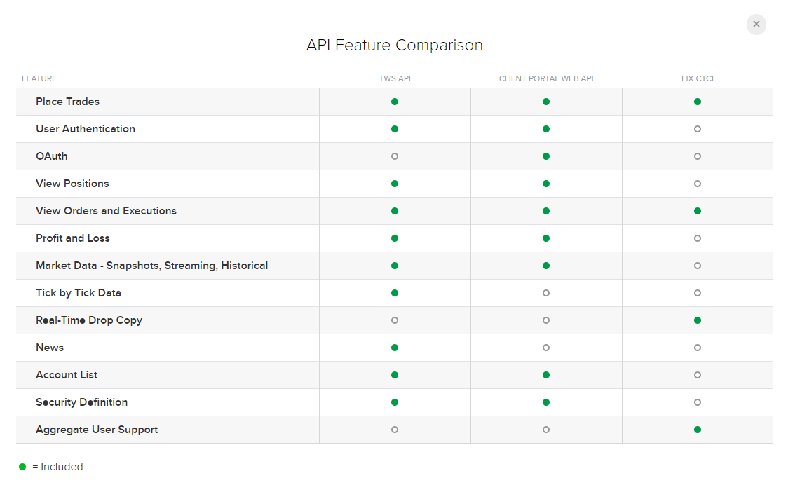Click the View Orders and Executions label
788x499 pixels.
(x=106, y=211)
